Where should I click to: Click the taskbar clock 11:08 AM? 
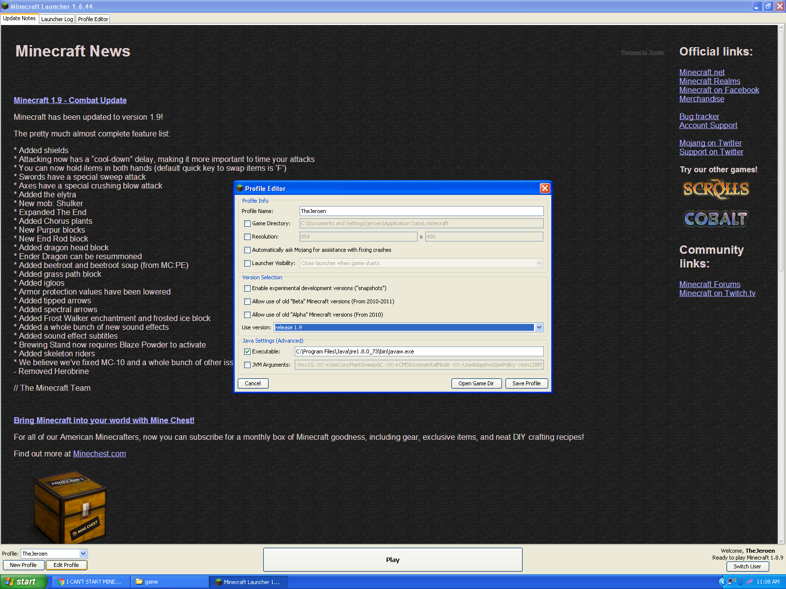768,582
